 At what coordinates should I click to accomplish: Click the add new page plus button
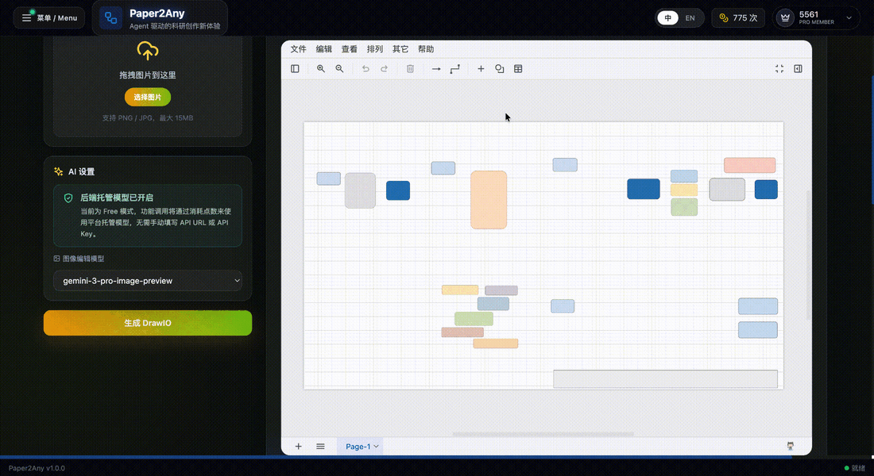[x=299, y=447]
